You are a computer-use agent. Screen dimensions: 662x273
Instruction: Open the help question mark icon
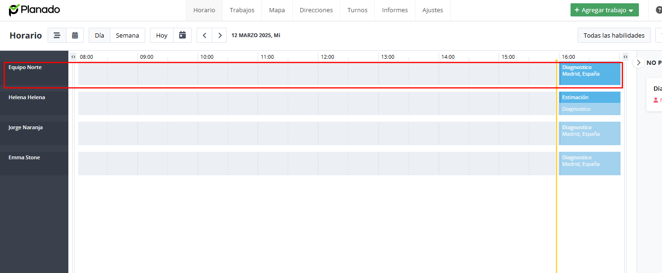(659, 10)
